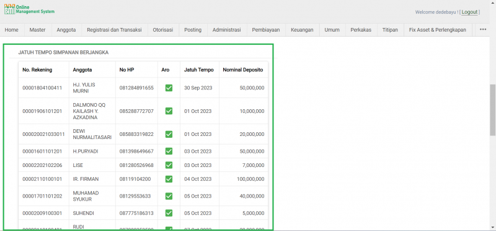Select account number 00002202102206

(x=42, y=165)
